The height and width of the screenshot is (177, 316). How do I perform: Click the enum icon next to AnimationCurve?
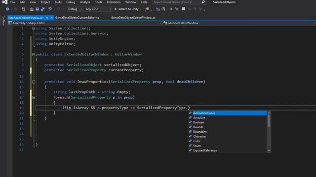[x=190, y=113]
